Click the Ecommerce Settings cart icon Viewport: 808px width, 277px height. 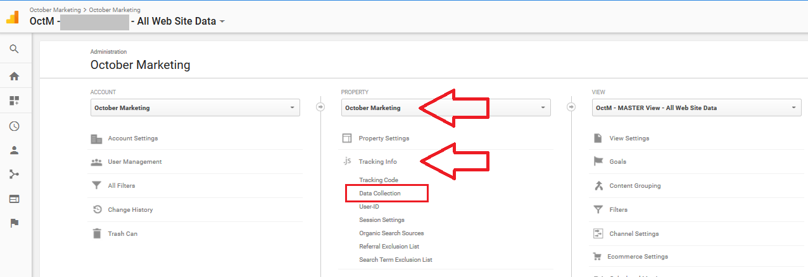597,257
